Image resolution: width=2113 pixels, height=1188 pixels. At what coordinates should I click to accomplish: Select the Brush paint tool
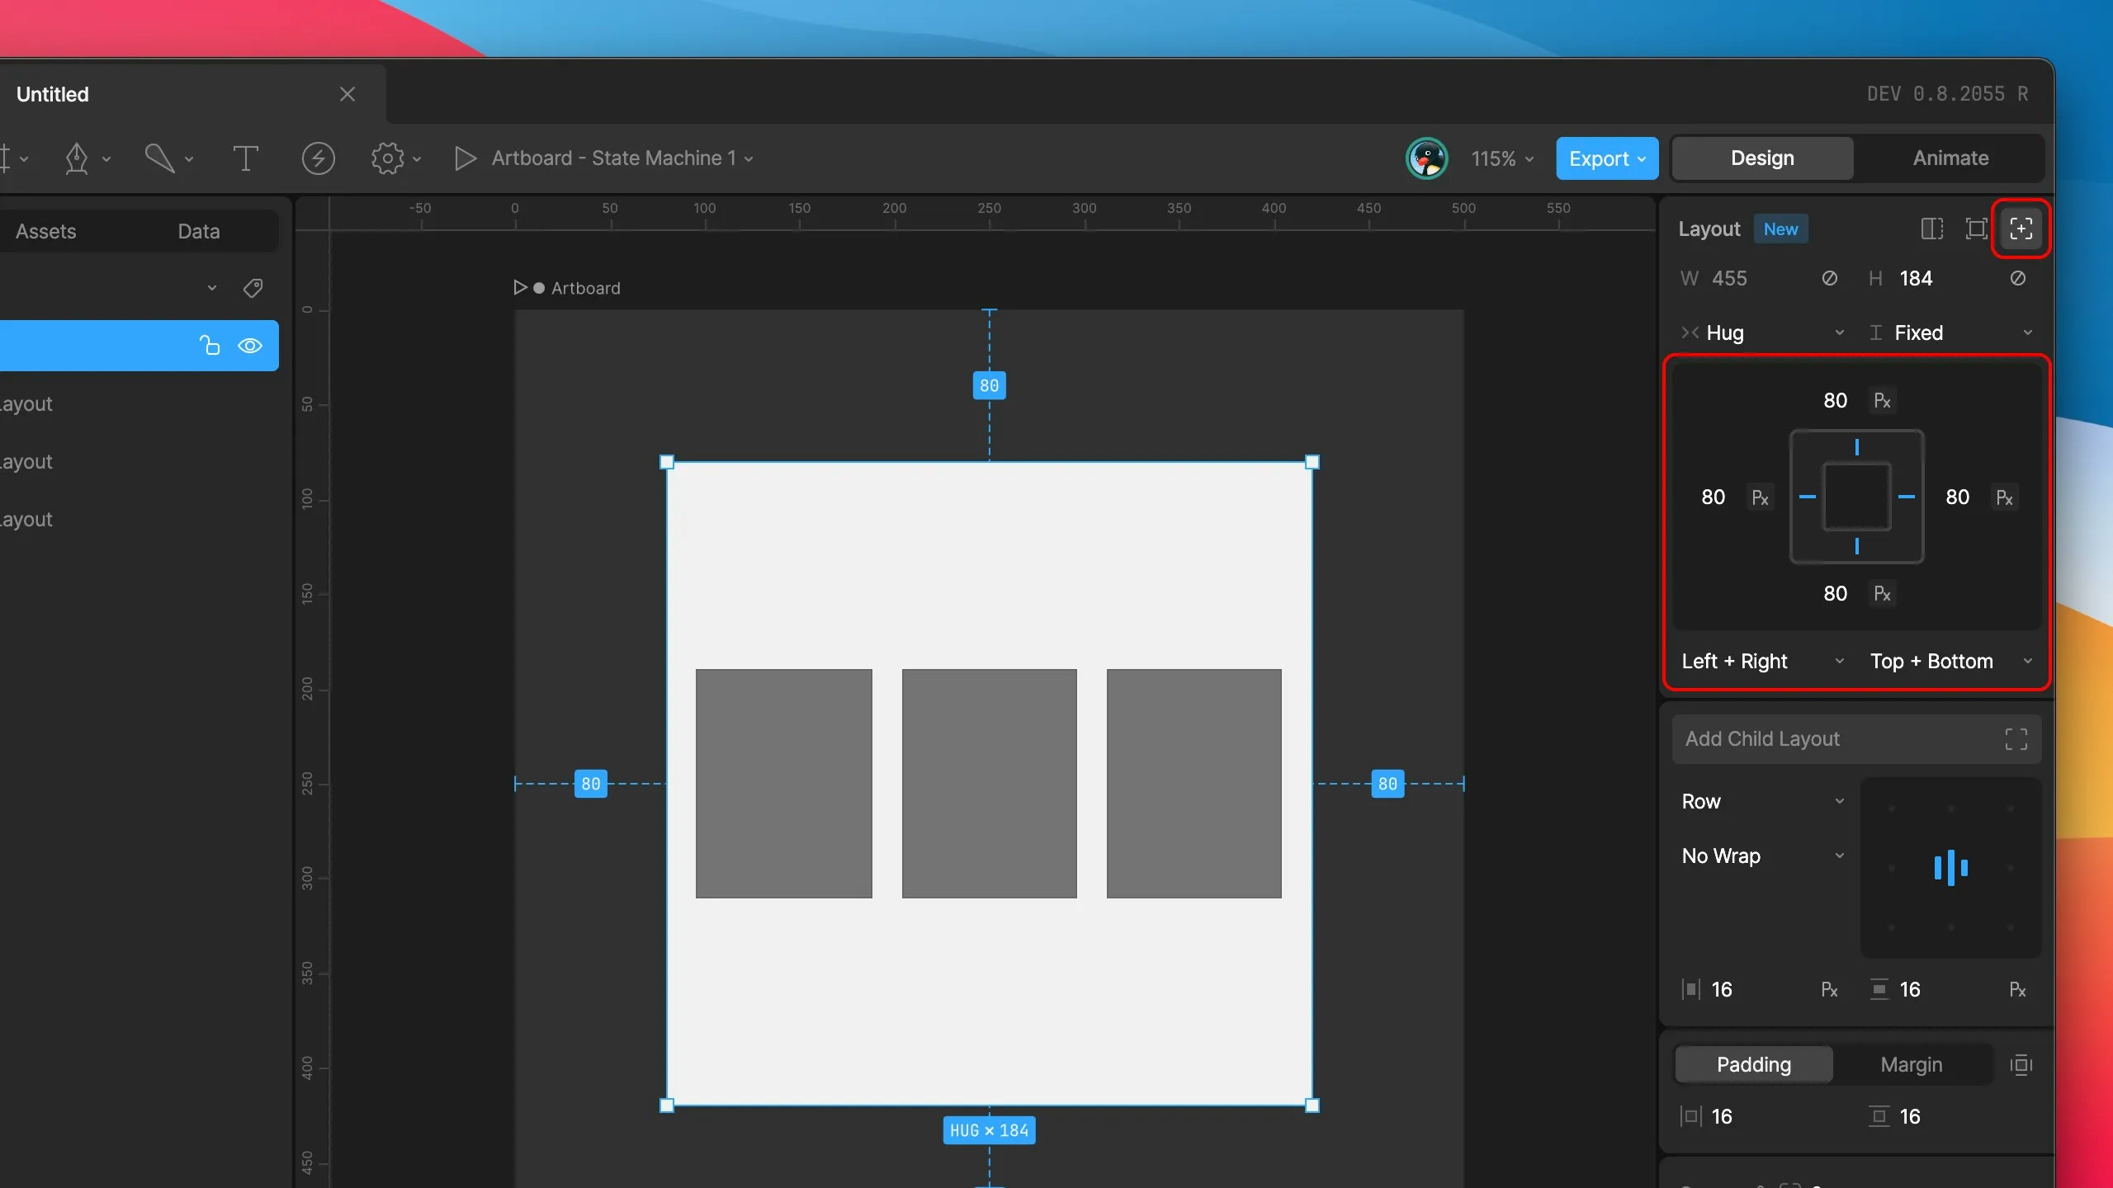(159, 158)
